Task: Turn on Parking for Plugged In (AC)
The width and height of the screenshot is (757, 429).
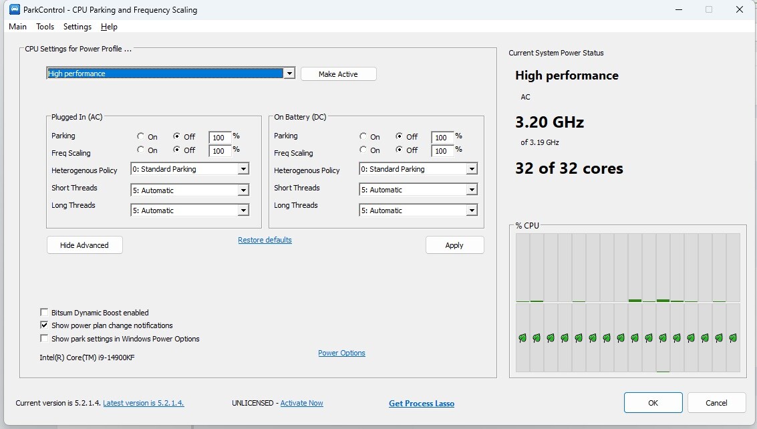Action: 140,136
